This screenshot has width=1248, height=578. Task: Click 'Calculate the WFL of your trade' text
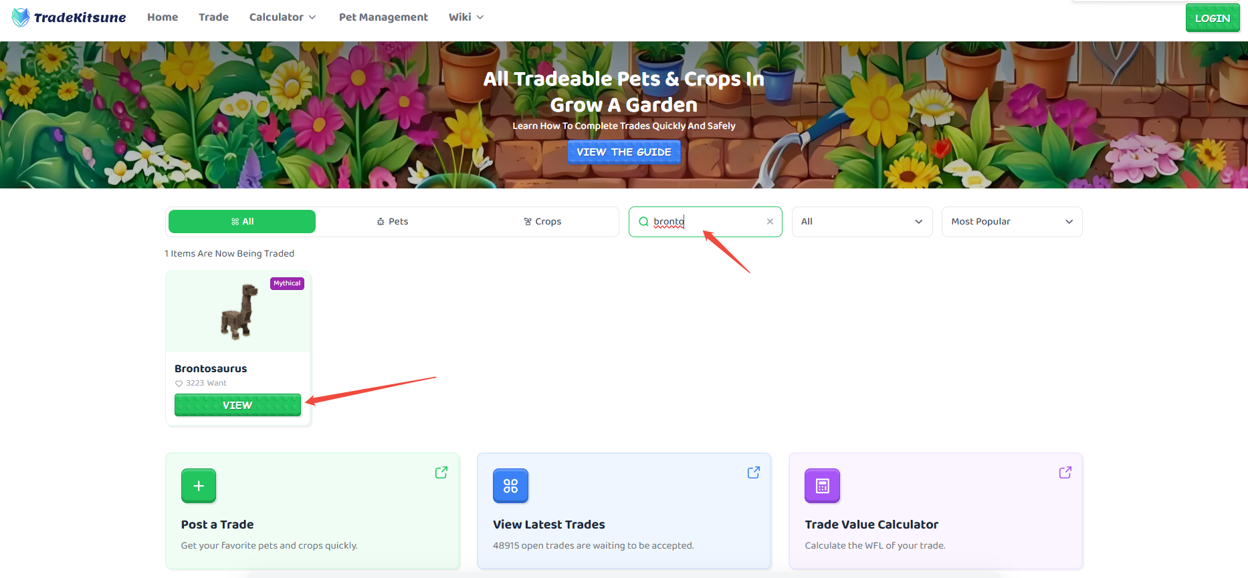(x=875, y=546)
